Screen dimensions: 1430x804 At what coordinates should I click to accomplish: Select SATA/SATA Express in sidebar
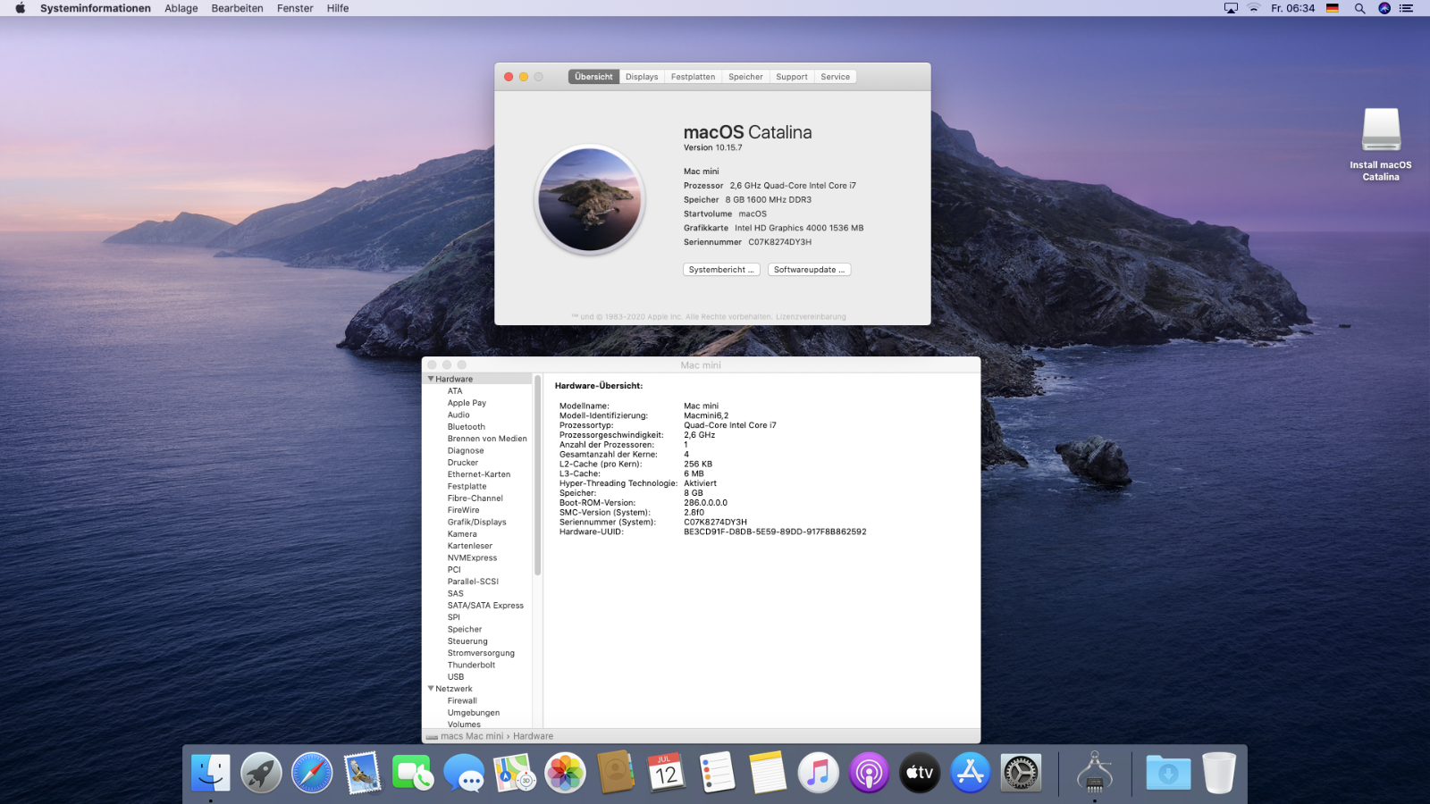coord(485,606)
